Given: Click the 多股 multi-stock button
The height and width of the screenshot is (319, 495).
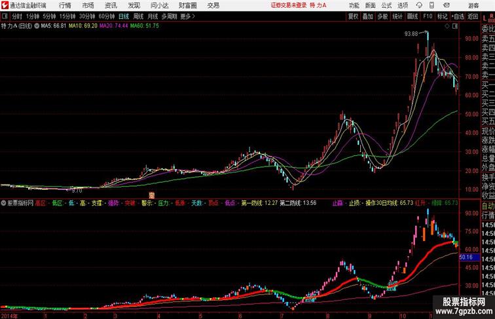Looking at the screenshot, I should click(x=382, y=16).
